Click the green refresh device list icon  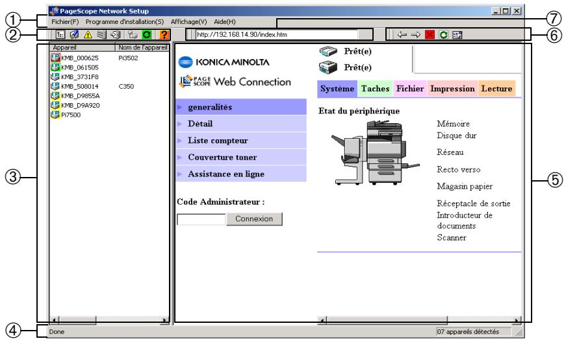click(147, 34)
